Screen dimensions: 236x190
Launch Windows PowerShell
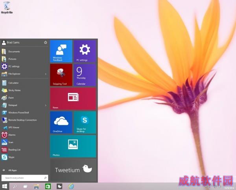[x=24, y=113]
